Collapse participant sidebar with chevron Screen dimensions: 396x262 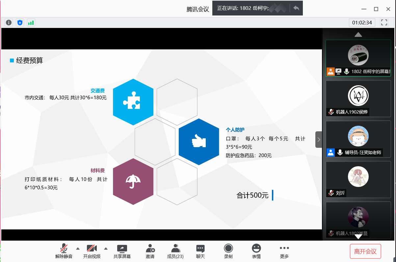click(319, 140)
